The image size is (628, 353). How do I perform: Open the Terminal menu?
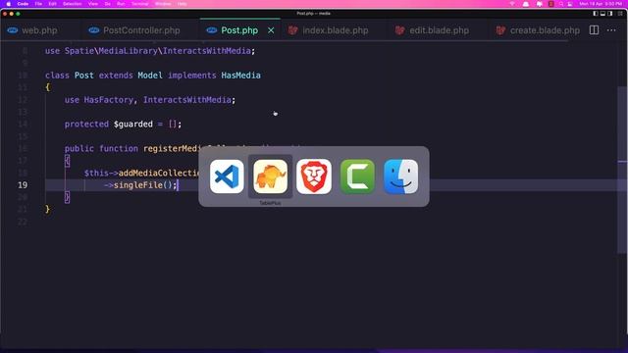[x=140, y=4]
